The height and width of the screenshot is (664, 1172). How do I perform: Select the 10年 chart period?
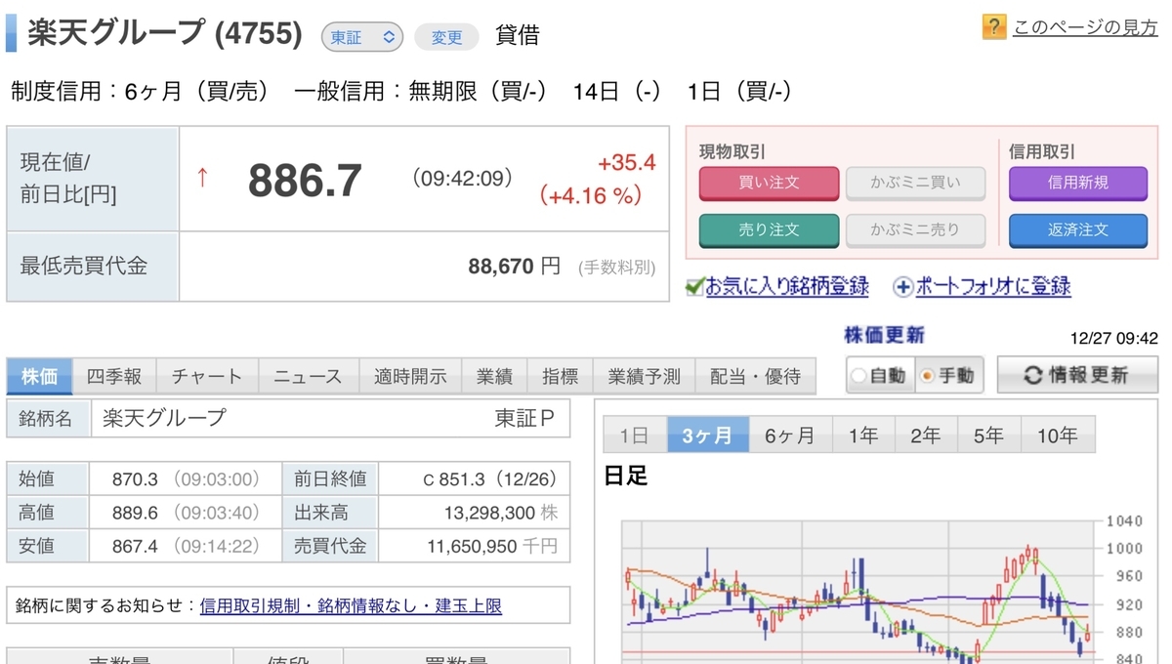click(1057, 435)
